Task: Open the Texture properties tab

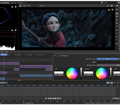Action: point(117,44)
